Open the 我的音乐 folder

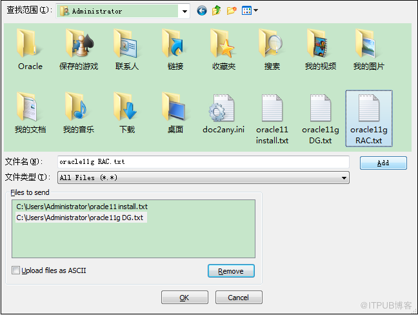tap(79, 113)
